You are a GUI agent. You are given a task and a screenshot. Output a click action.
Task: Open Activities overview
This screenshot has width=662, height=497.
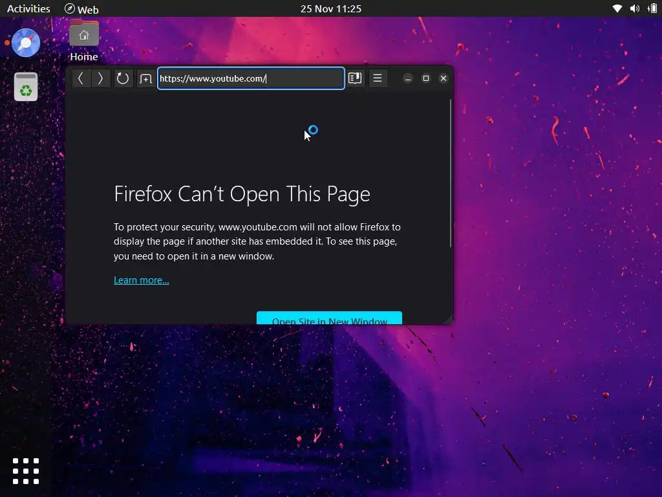28,8
